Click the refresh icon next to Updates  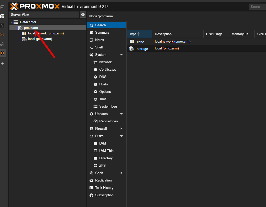[x=91, y=114]
